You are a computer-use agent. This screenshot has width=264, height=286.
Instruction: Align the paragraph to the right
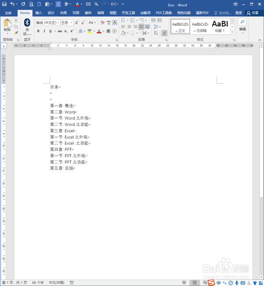(x=135, y=27)
